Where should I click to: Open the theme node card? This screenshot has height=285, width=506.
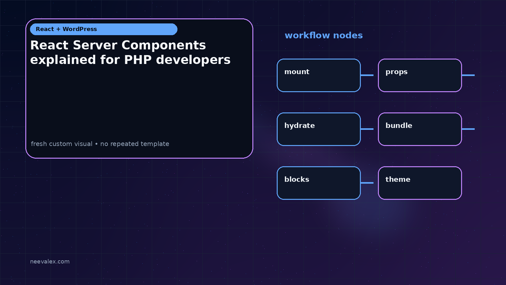point(420,183)
